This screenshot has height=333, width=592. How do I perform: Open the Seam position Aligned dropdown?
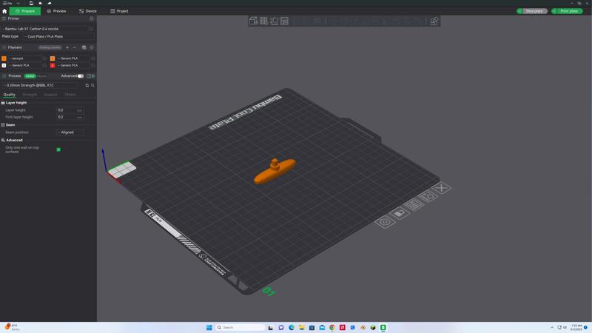70,132
